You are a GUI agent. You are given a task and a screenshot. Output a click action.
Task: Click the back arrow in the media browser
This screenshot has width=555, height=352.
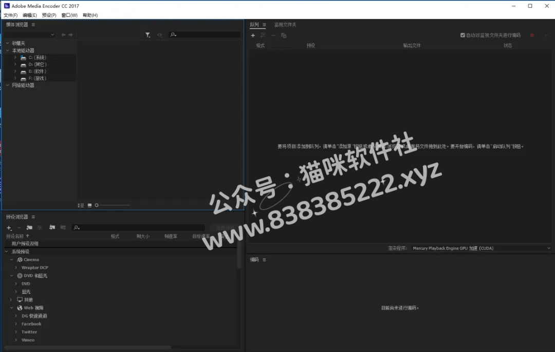click(x=63, y=34)
